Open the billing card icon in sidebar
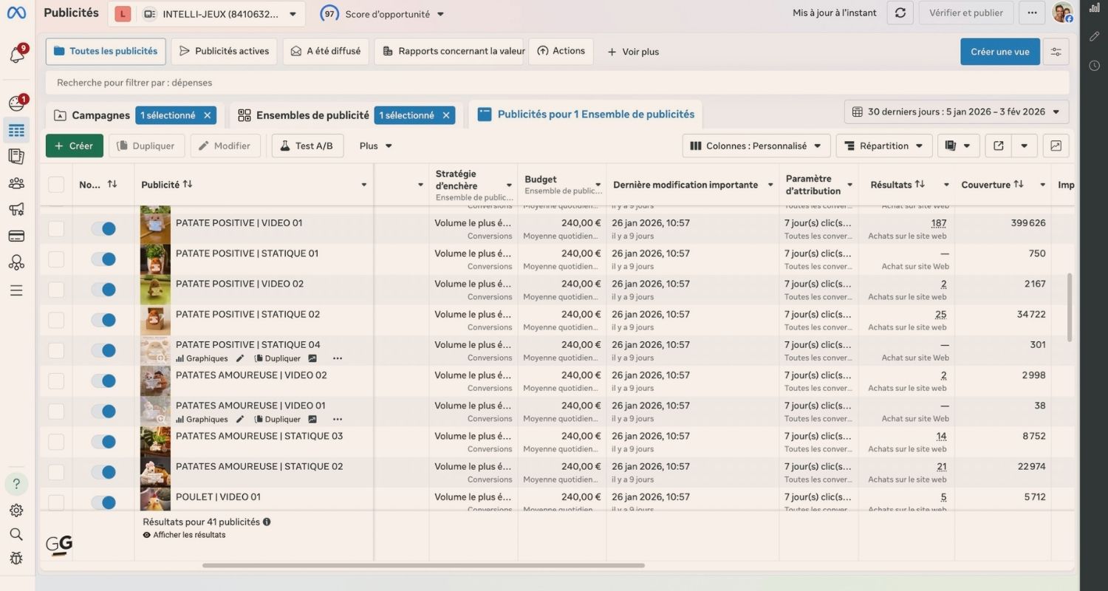Image resolution: width=1108 pixels, height=591 pixels. point(16,236)
